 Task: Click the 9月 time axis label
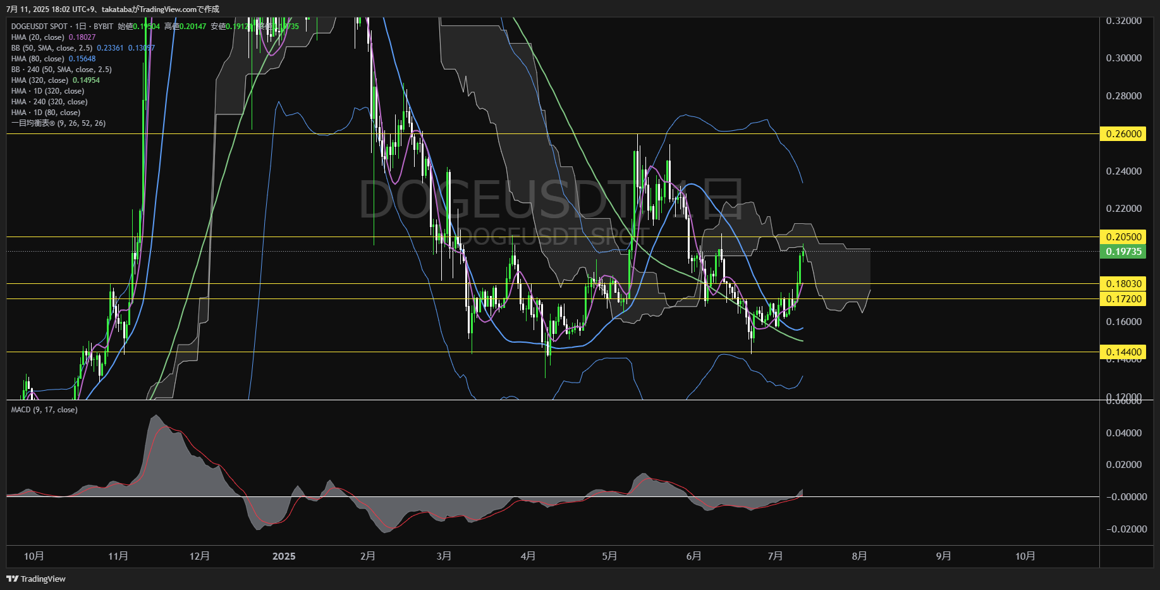tap(944, 556)
